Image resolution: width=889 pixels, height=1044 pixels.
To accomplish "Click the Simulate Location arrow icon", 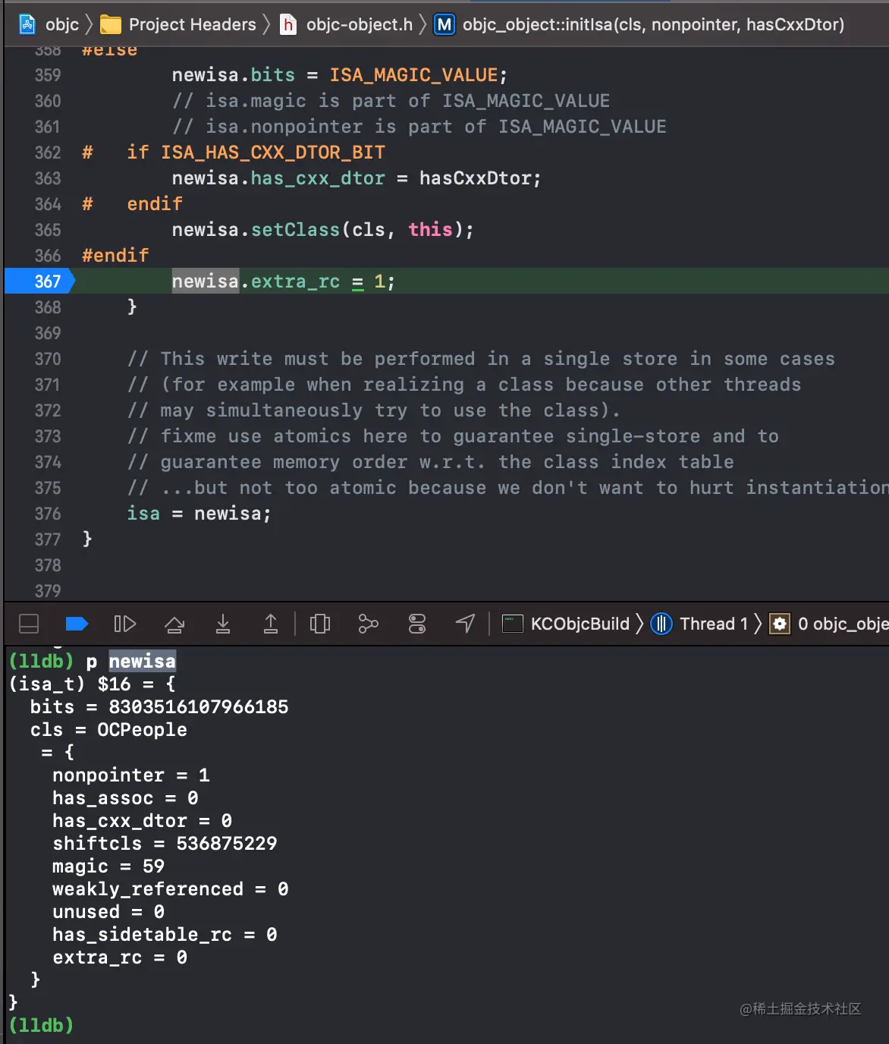I will [x=465, y=624].
